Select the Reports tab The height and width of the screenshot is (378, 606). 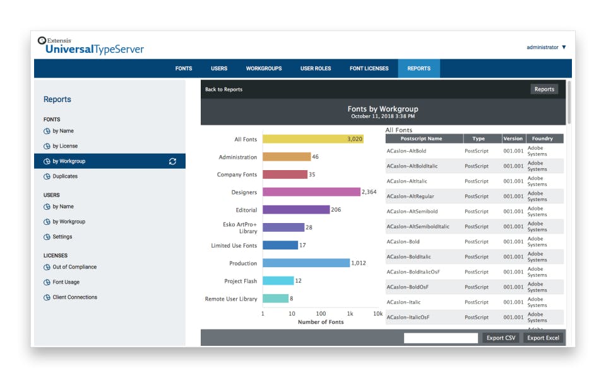(x=419, y=68)
